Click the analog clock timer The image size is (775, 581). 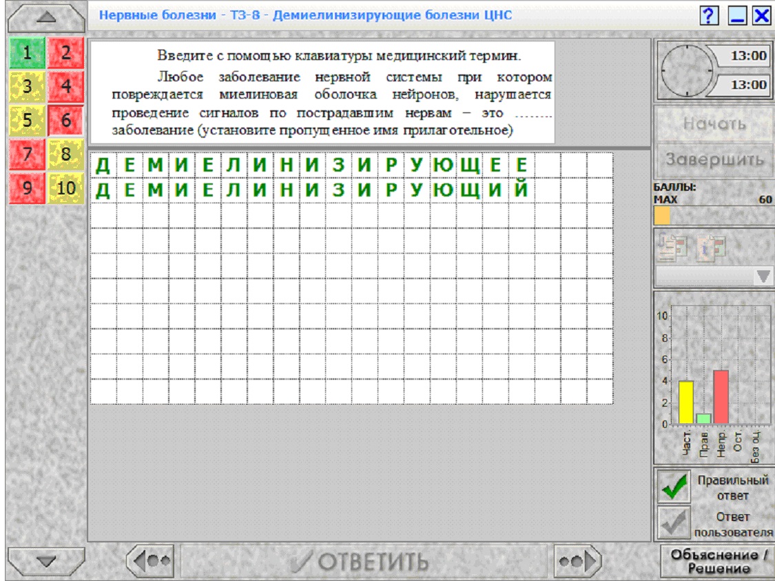(x=687, y=70)
